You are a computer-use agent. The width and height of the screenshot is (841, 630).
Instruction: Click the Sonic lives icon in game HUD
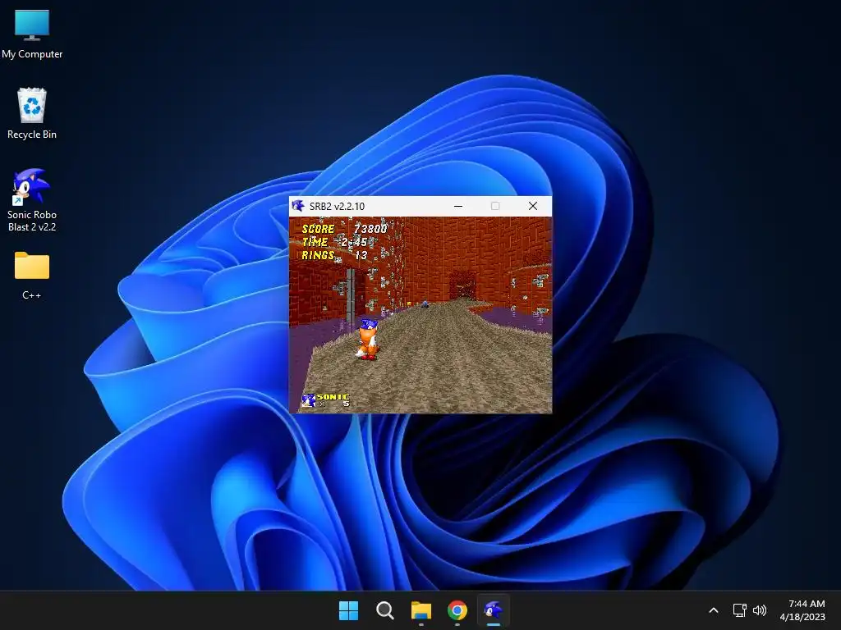[308, 400]
